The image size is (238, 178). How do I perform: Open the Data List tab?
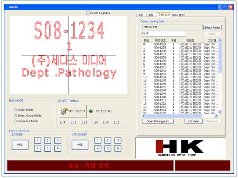coord(164,14)
